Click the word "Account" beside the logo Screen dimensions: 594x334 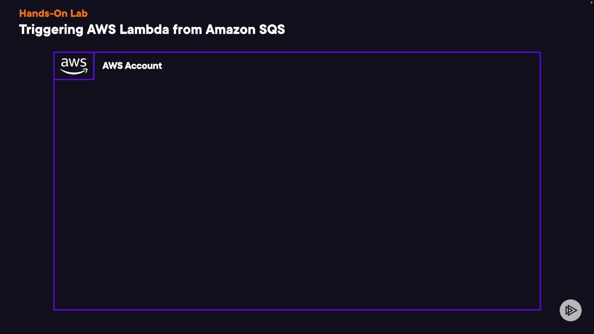[143, 66]
